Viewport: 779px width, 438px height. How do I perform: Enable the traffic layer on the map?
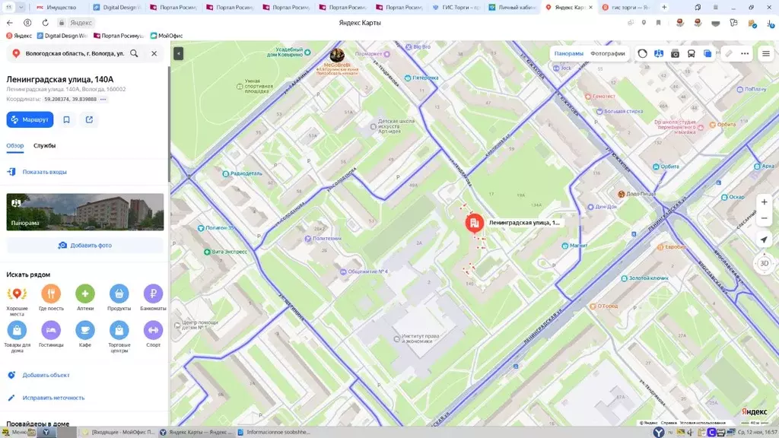coord(643,53)
